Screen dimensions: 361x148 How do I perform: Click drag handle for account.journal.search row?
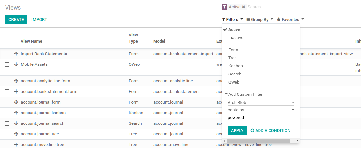16,123
